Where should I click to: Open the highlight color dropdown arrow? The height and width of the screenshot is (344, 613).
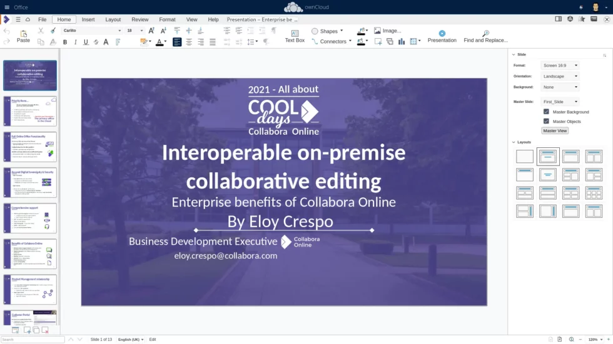tap(150, 42)
